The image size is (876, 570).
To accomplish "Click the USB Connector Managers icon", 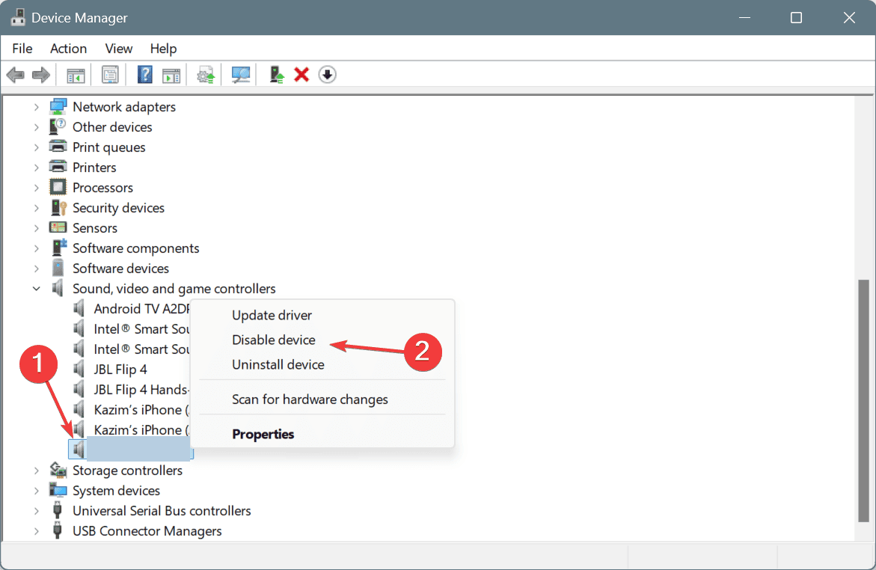I will (x=57, y=530).
